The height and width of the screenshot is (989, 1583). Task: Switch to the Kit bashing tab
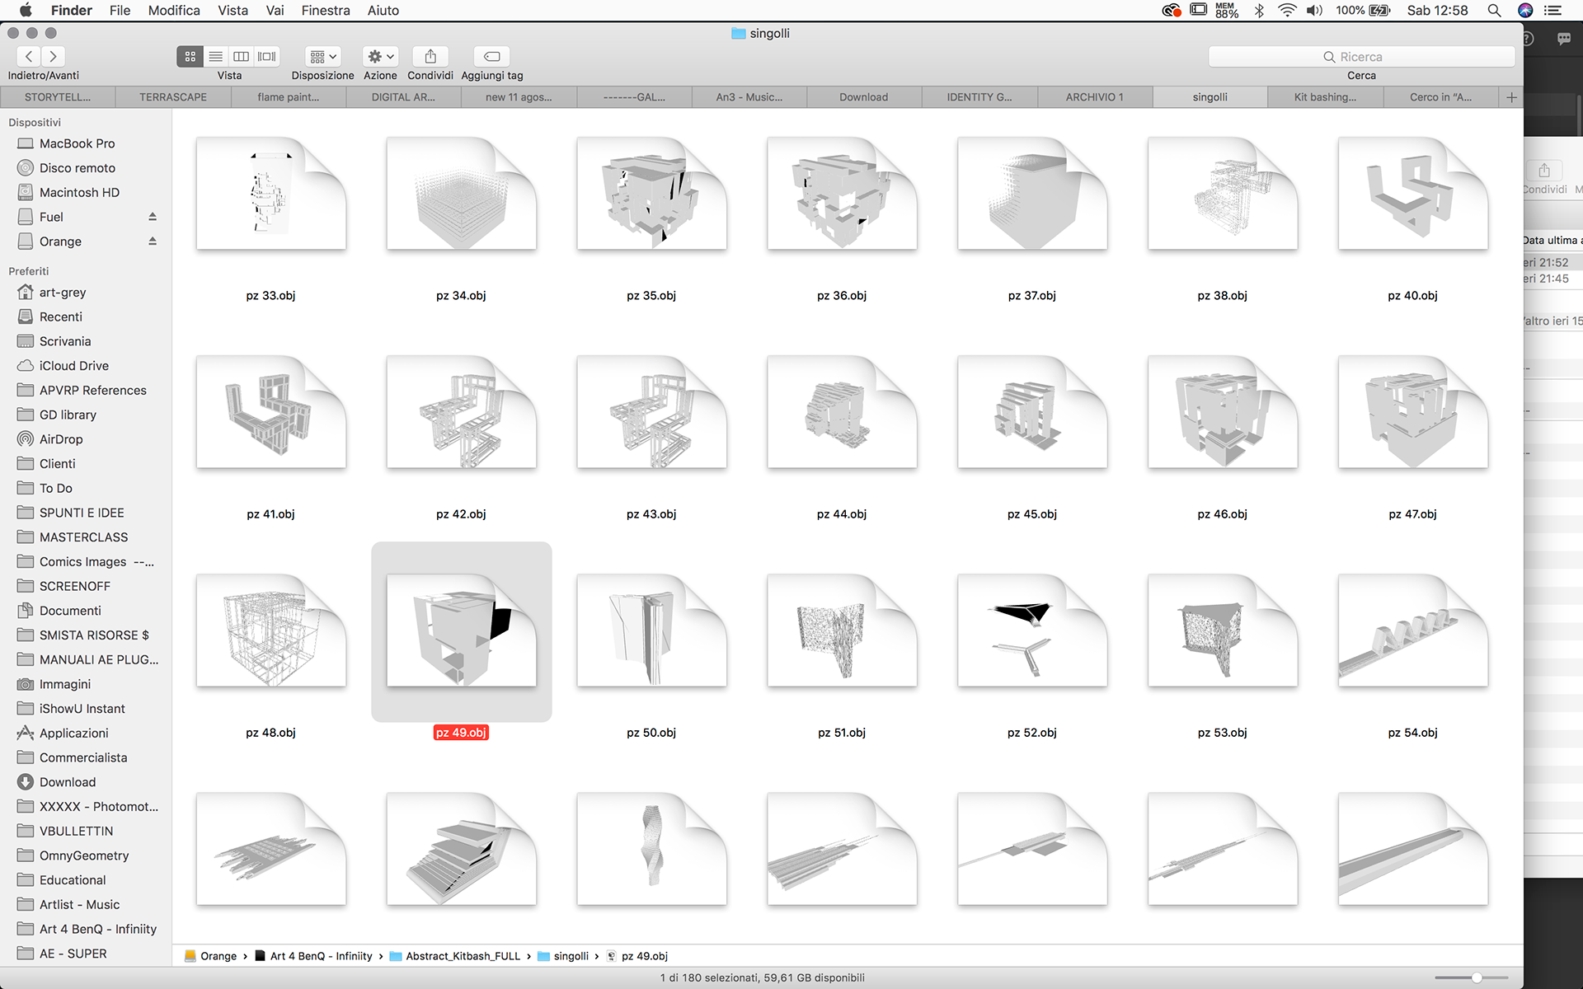pos(1324,97)
